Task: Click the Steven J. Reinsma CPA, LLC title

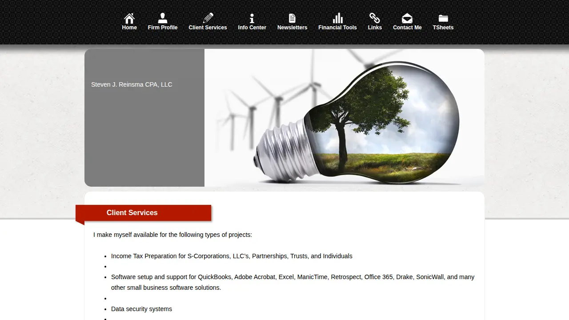Action: pos(132,84)
